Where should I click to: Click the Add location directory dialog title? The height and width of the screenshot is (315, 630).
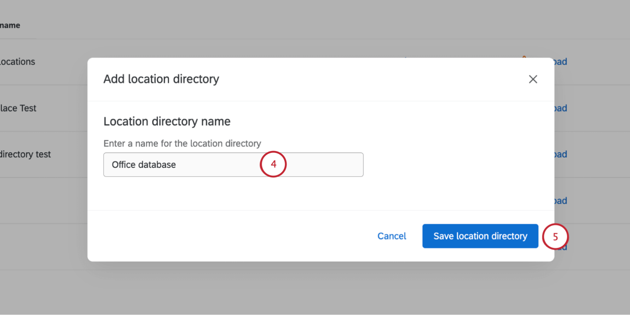(x=161, y=79)
